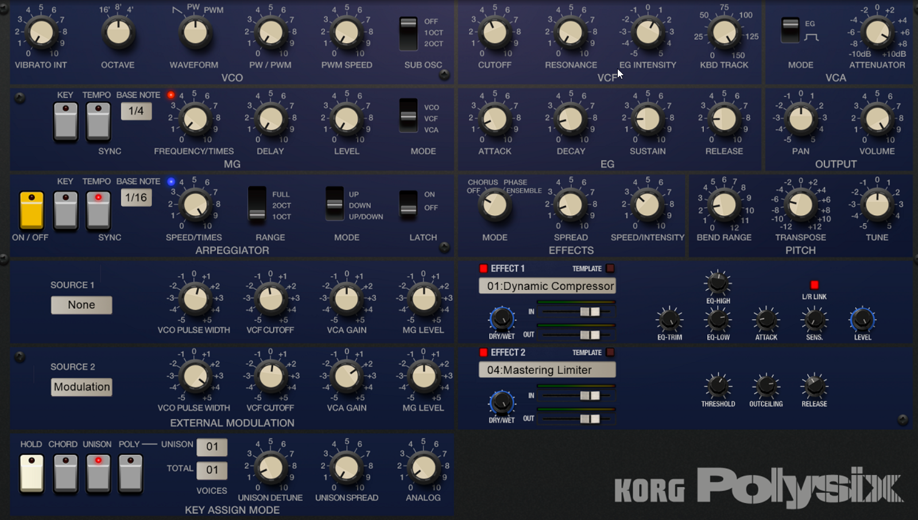This screenshot has height=520, width=918.
Task: Toggle the MG Key sync button
Action: 65,122
